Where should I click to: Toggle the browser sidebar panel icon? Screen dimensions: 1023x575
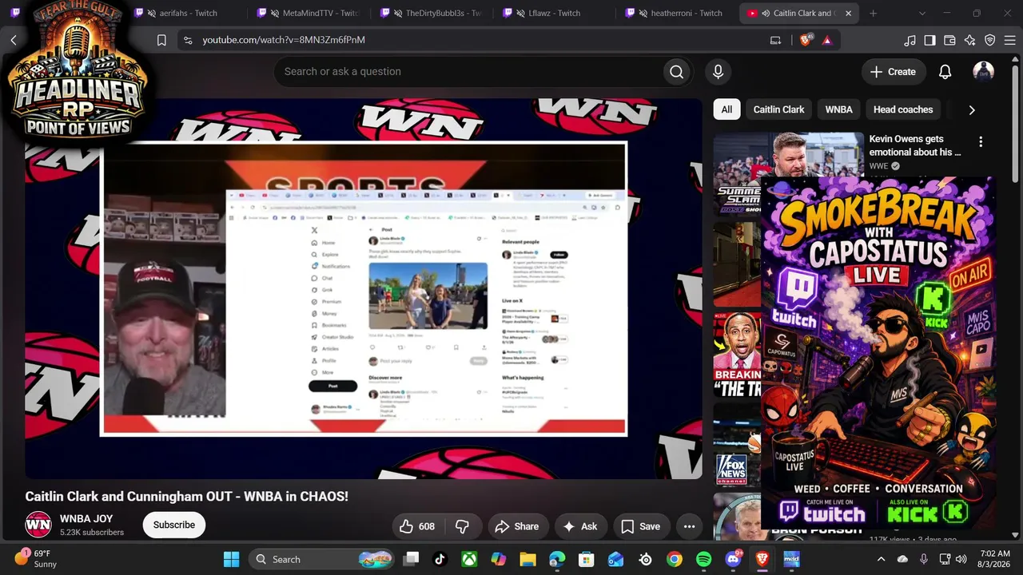tap(929, 40)
